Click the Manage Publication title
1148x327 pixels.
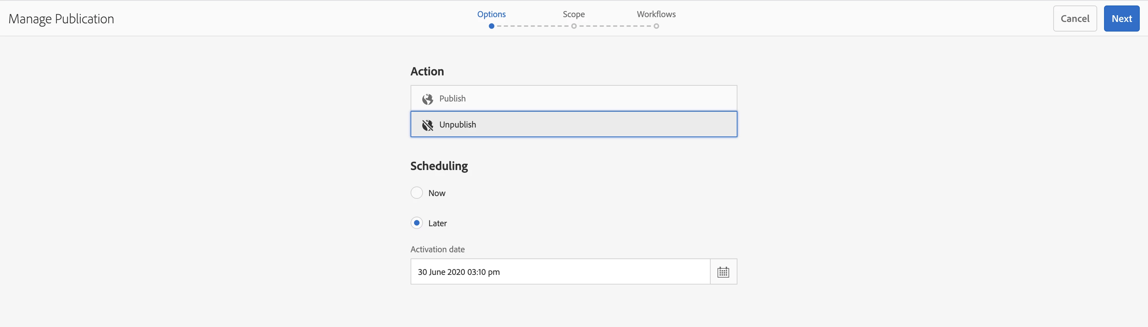[61, 19]
